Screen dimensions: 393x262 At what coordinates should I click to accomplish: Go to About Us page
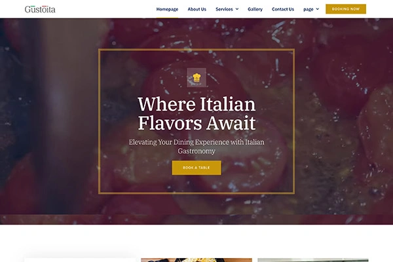(x=196, y=9)
